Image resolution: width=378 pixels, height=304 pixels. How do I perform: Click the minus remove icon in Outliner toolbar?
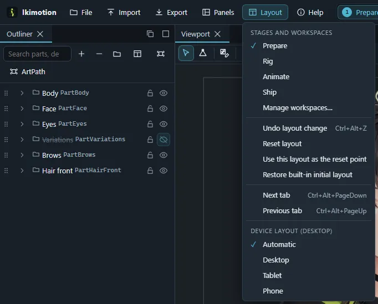(99, 54)
